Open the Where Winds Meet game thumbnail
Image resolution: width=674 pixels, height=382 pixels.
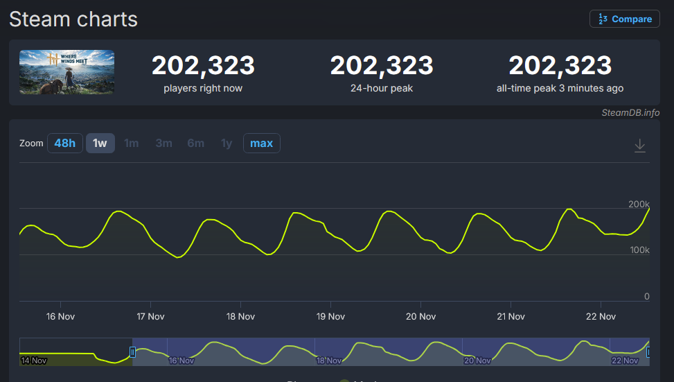66,72
